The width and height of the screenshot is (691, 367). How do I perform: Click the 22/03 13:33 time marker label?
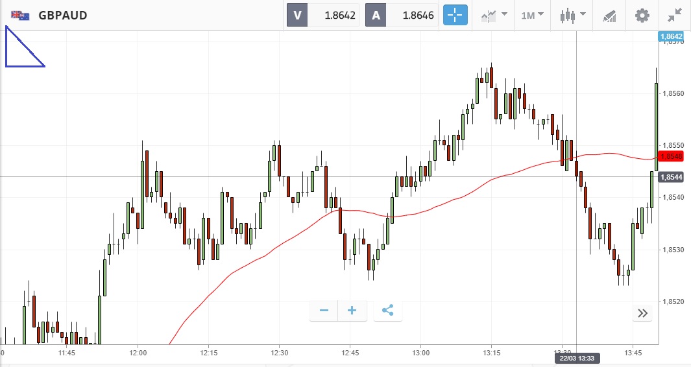point(576,358)
